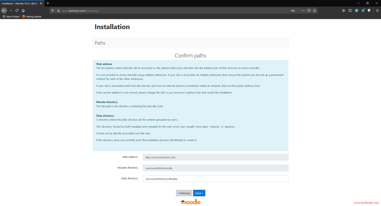Click the Data directory input field

(x=216, y=179)
